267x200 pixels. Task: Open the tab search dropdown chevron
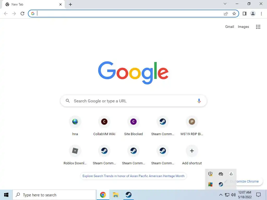point(225,4)
